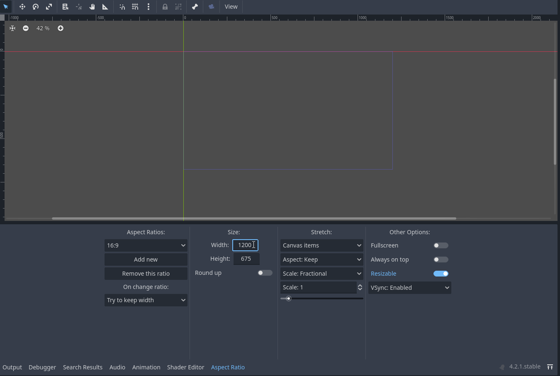Click the camera override icon
This screenshot has width=560, height=376.
point(212,7)
